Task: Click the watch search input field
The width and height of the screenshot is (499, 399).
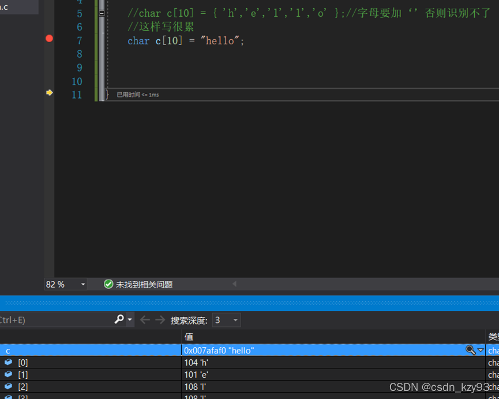Action: [x=56, y=320]
